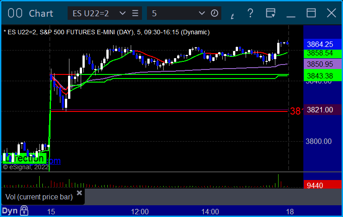Click the 9440 volume value label

click(x=322, y=185)
